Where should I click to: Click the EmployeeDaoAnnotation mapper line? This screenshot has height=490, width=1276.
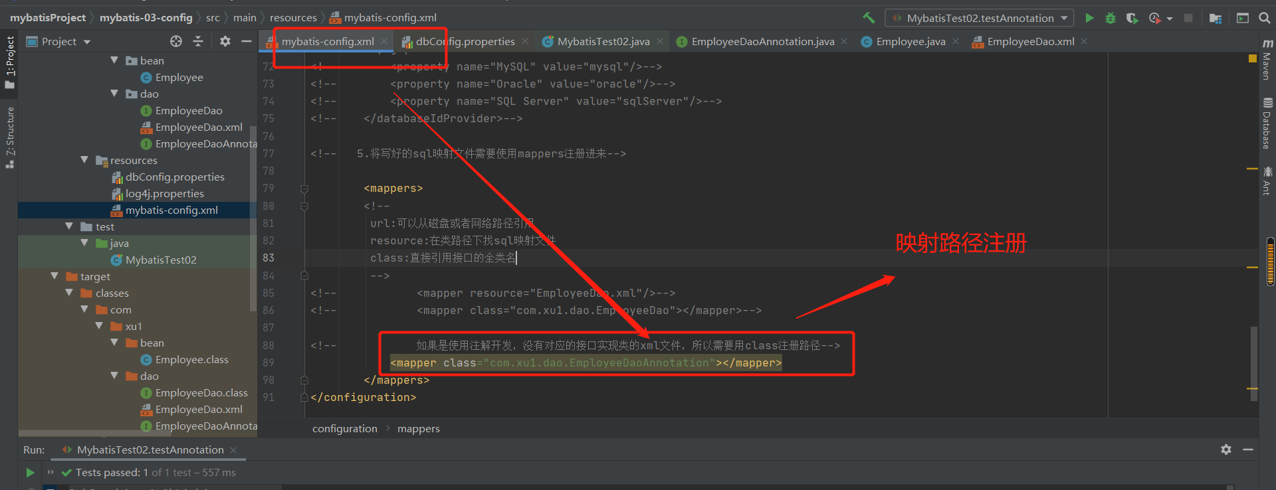(585, 363)
